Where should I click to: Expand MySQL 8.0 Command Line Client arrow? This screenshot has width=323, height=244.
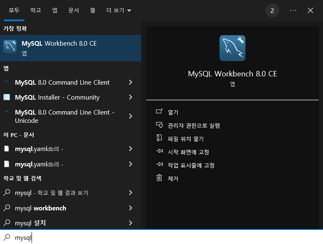coord(130,82)
